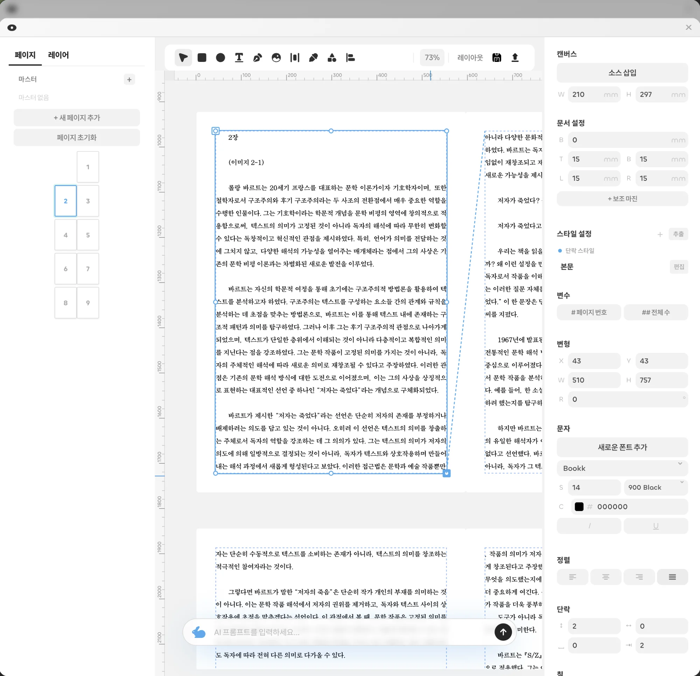The image size is (700, 676).
Task: Click the export upload icon
Action: click(x=515, y=57)
